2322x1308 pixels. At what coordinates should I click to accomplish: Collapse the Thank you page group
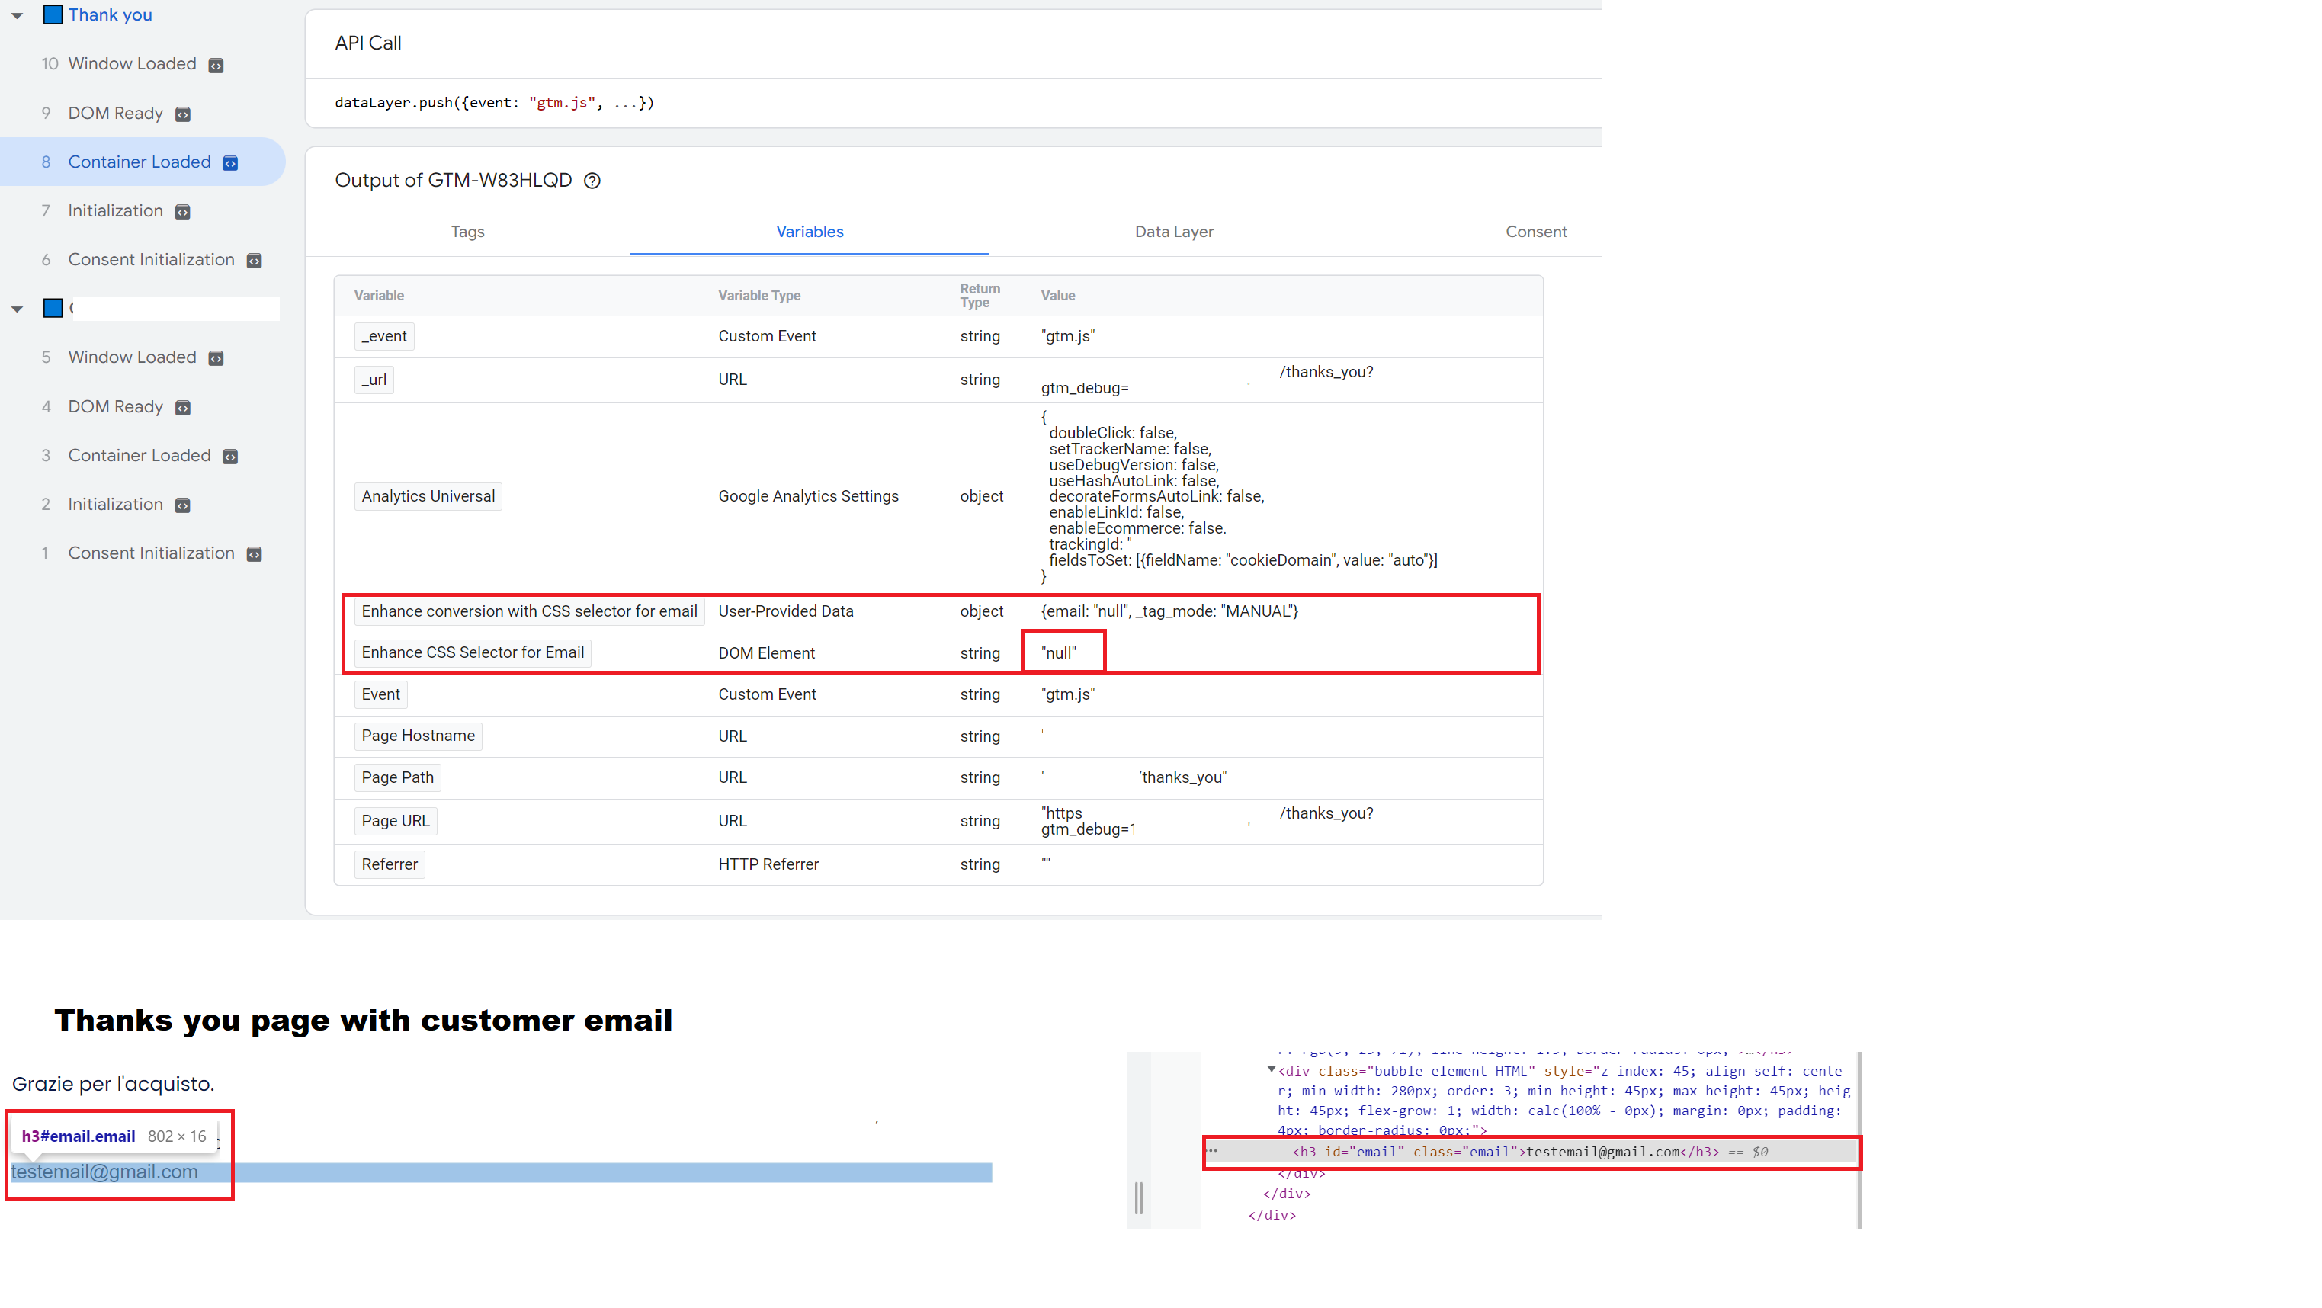click(x=17, y=15)
